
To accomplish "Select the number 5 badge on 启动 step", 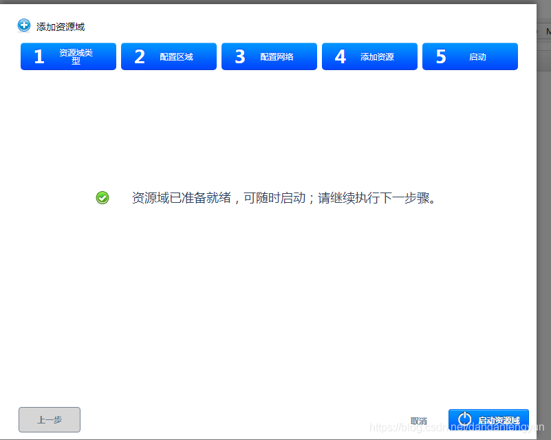I will click(x=440, y=56).
